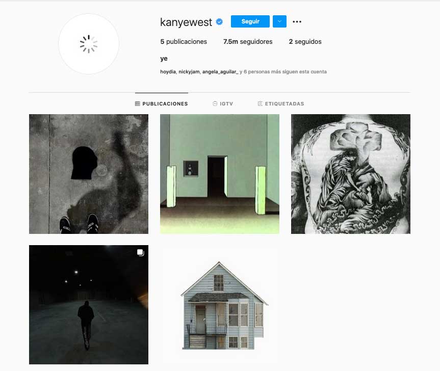Open the 7.5m seguidores list
440x371 pixels.
248,41
